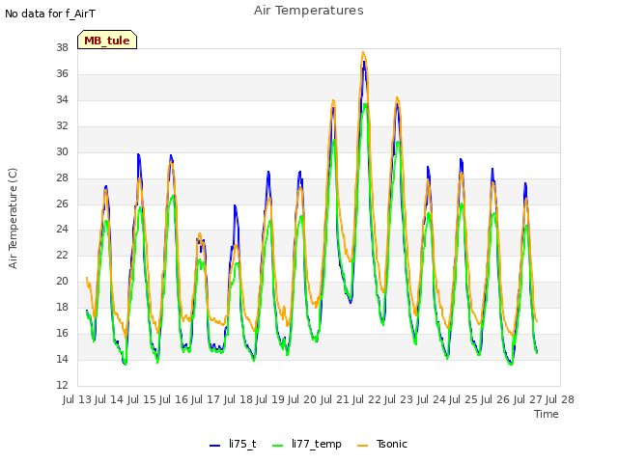Click the 38 y-axis tick label
Screen dimensions: 618x463
[62, 47]
